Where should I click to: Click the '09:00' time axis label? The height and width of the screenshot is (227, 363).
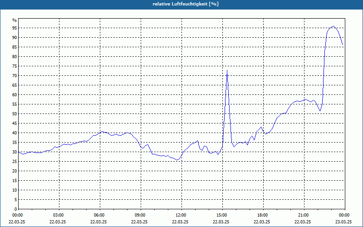[x=141, y=215]
